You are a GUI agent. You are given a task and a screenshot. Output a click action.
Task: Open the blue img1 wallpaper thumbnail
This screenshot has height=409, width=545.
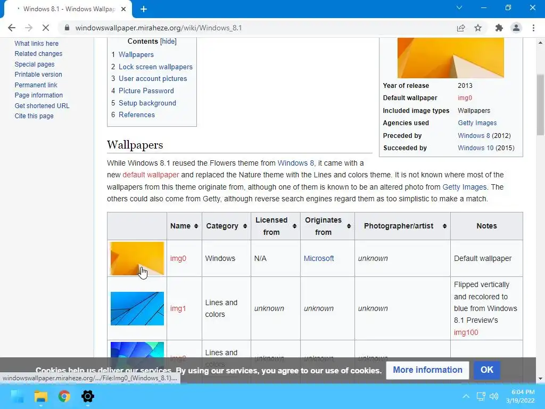tap(137, 308)
